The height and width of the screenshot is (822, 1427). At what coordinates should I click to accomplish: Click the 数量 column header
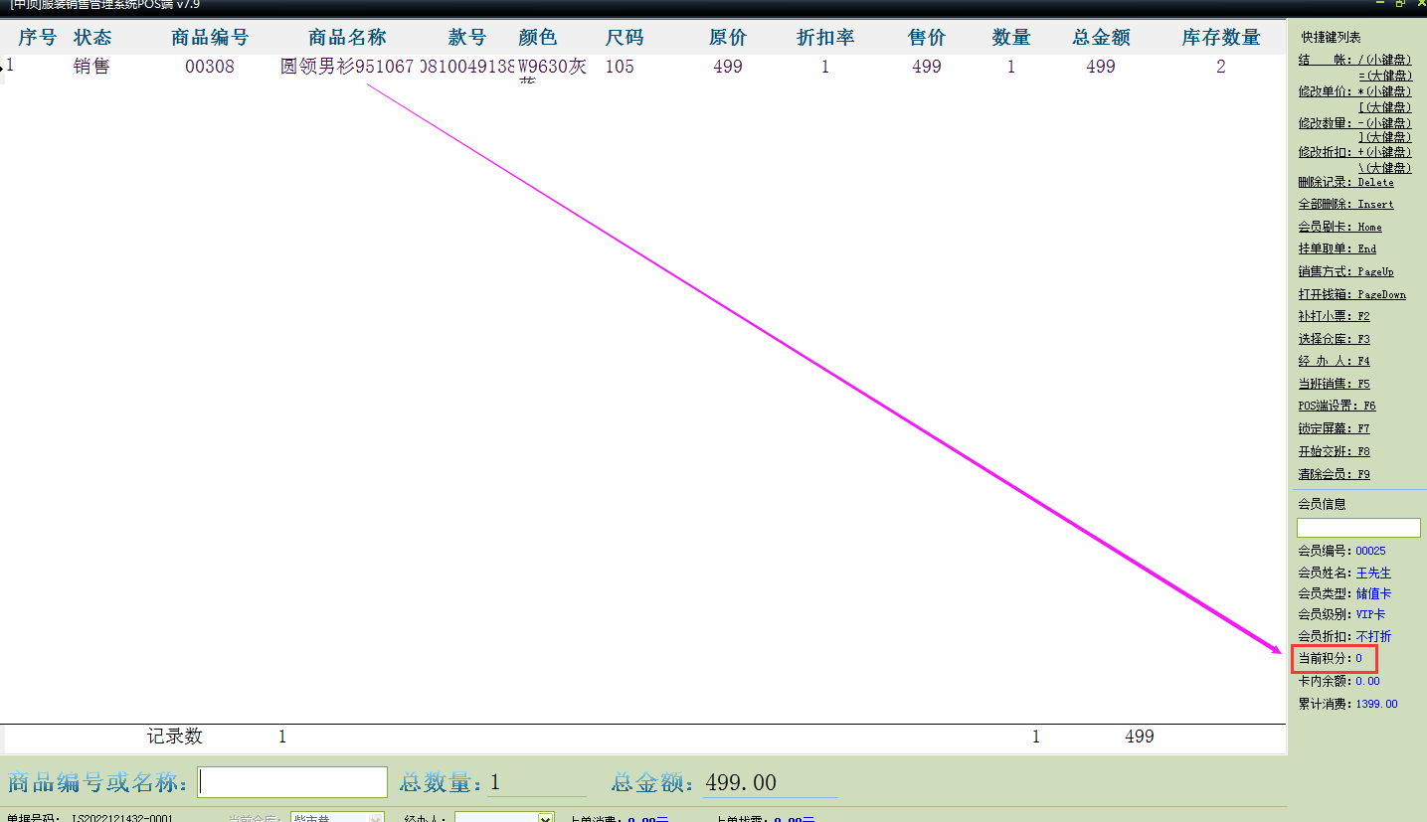pos(1011,38)
